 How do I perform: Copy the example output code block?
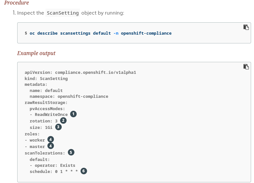[246, 67]
